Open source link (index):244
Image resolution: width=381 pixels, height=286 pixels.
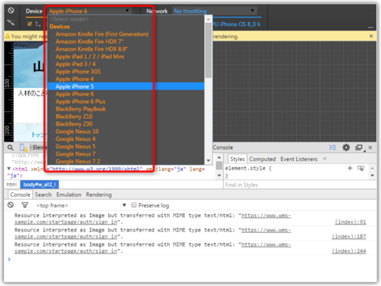tap(349, 251)
